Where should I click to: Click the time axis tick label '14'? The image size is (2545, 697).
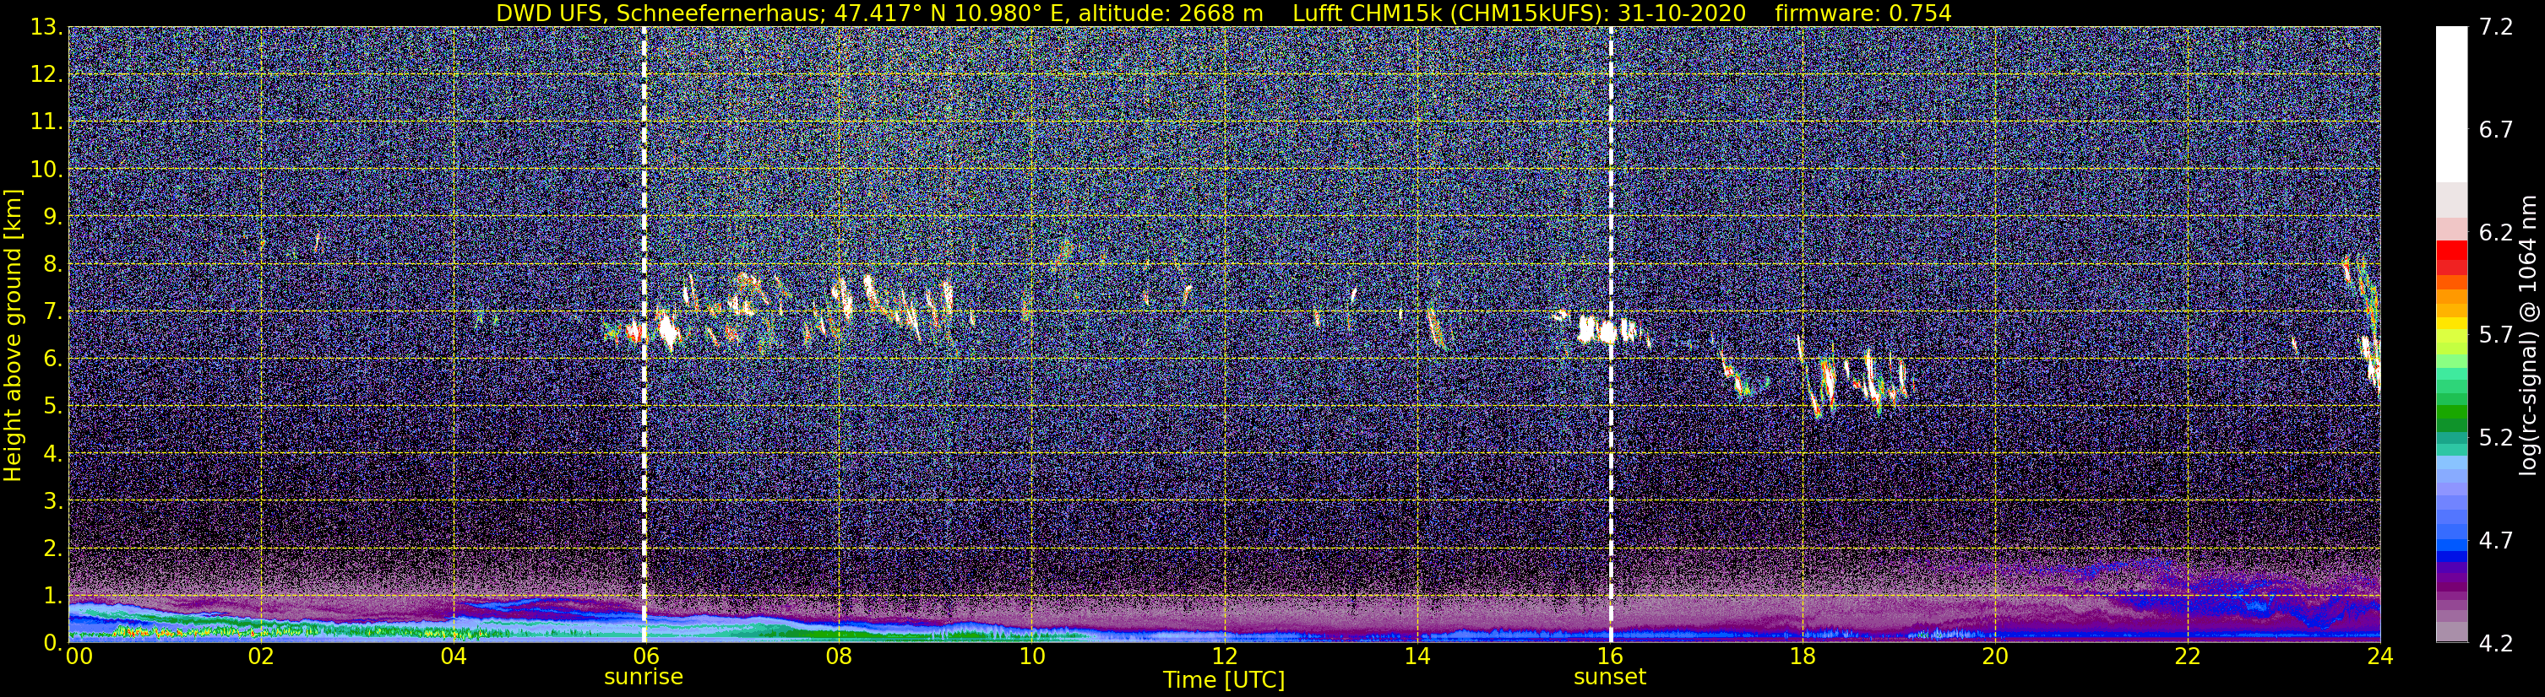(x=1417, y=657)
